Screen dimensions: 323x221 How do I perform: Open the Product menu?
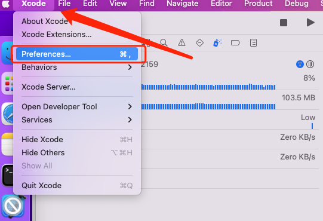point(259,4)
